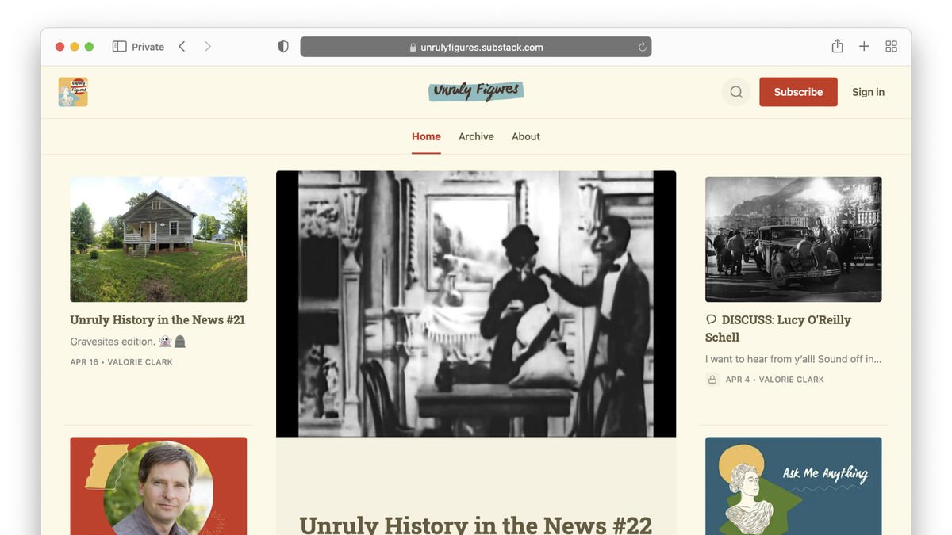Switch to the Archive tab
This screenshot has height=535, width=952.
coord(476,136)
